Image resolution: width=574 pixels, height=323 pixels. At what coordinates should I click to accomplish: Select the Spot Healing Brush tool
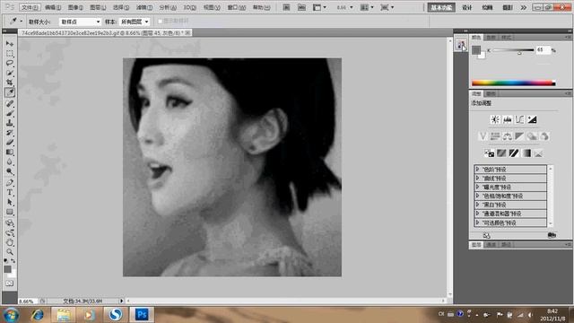[x=10, y=104]
